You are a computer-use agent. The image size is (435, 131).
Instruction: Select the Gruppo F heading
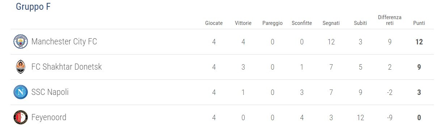coord(33,7)
